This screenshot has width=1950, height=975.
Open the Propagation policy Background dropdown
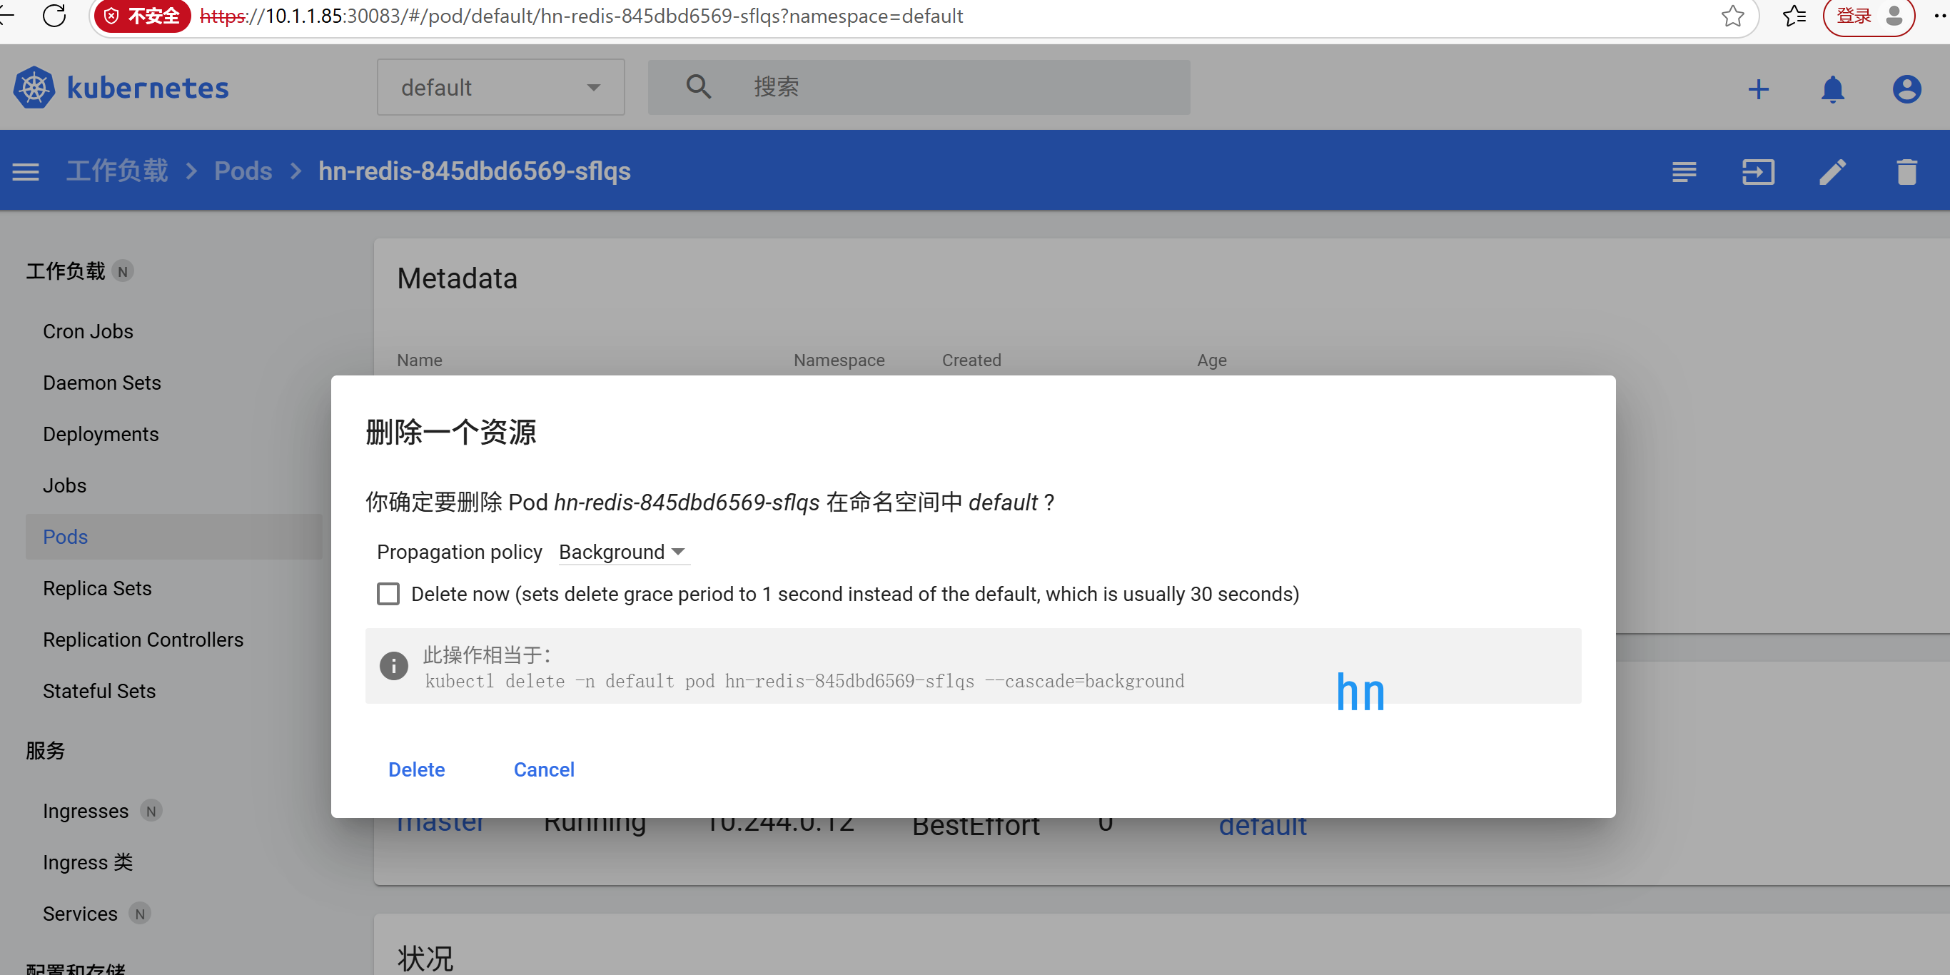622,552
